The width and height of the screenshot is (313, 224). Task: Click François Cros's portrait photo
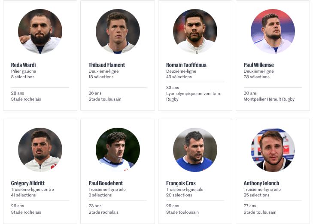coord(195,150)
